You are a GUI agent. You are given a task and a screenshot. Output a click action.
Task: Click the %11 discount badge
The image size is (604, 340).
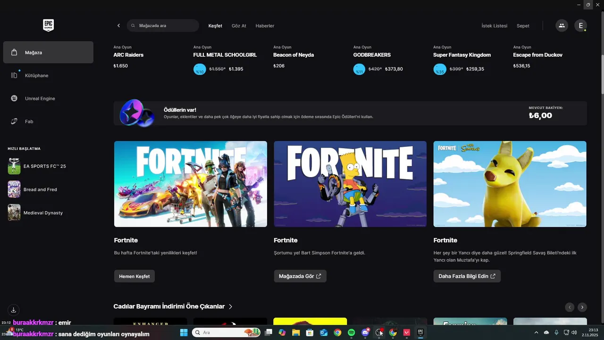[x=360, y=69]
